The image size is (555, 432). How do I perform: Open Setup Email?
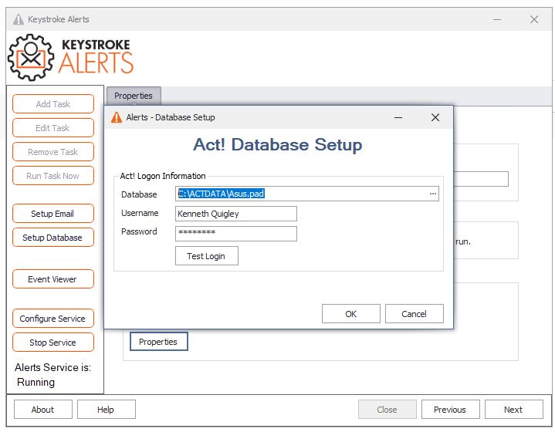tap(53, 214)
